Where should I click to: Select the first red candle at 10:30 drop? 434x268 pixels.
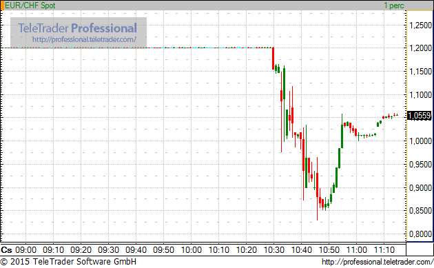pos(273,59)
